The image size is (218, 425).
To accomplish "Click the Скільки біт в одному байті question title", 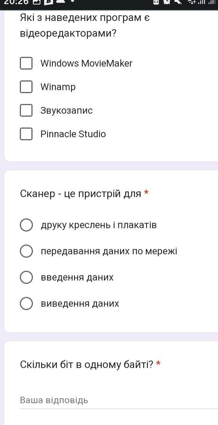I will (x=87, y=365).
